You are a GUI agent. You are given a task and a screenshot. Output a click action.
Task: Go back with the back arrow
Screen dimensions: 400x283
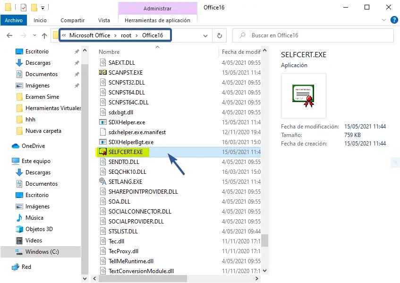9,35
